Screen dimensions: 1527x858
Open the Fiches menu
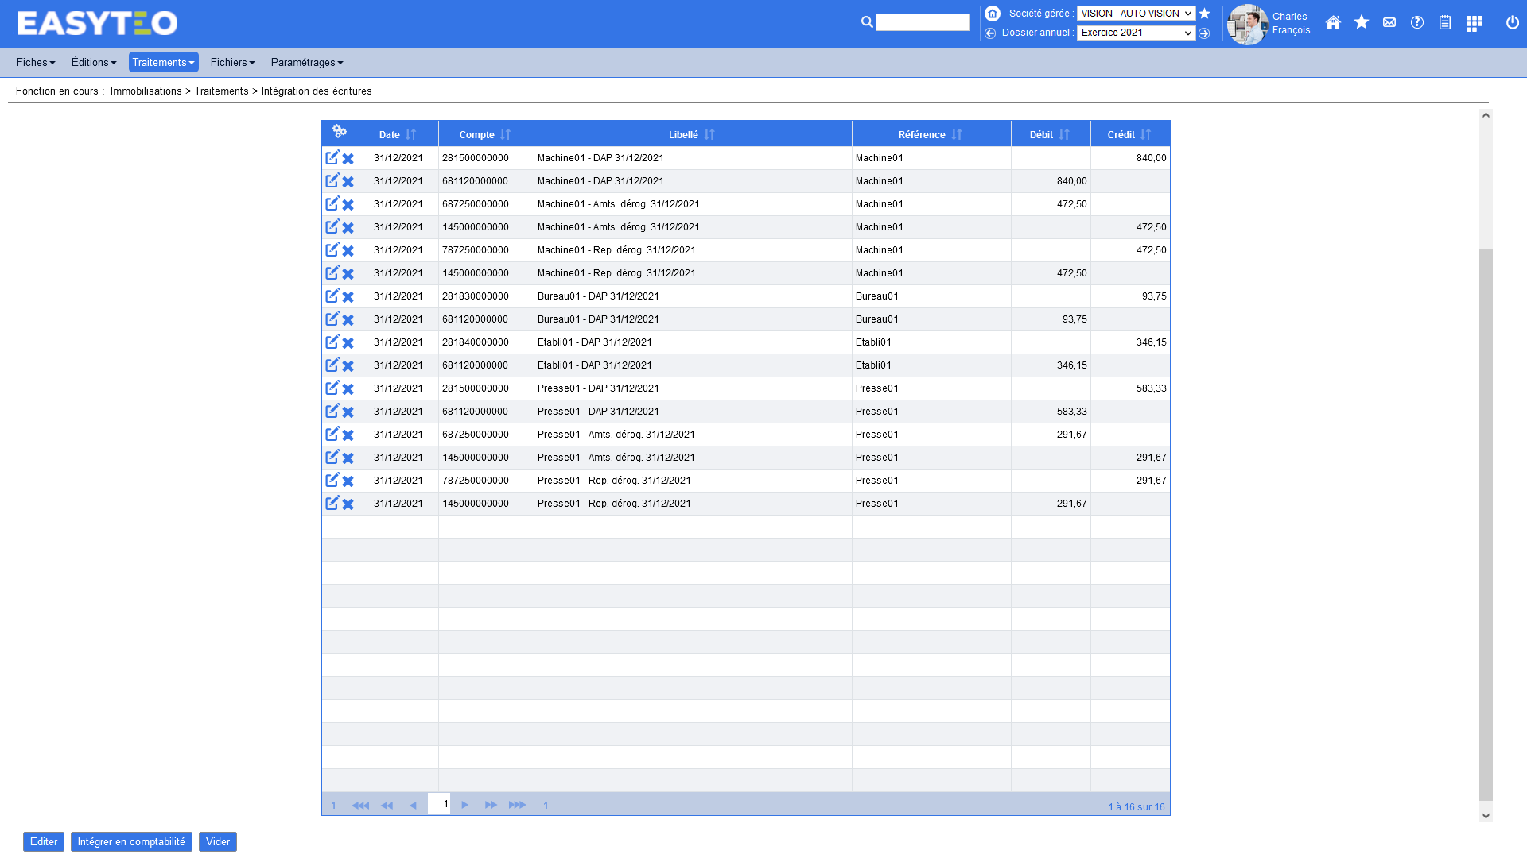click(x=35, y=63)
